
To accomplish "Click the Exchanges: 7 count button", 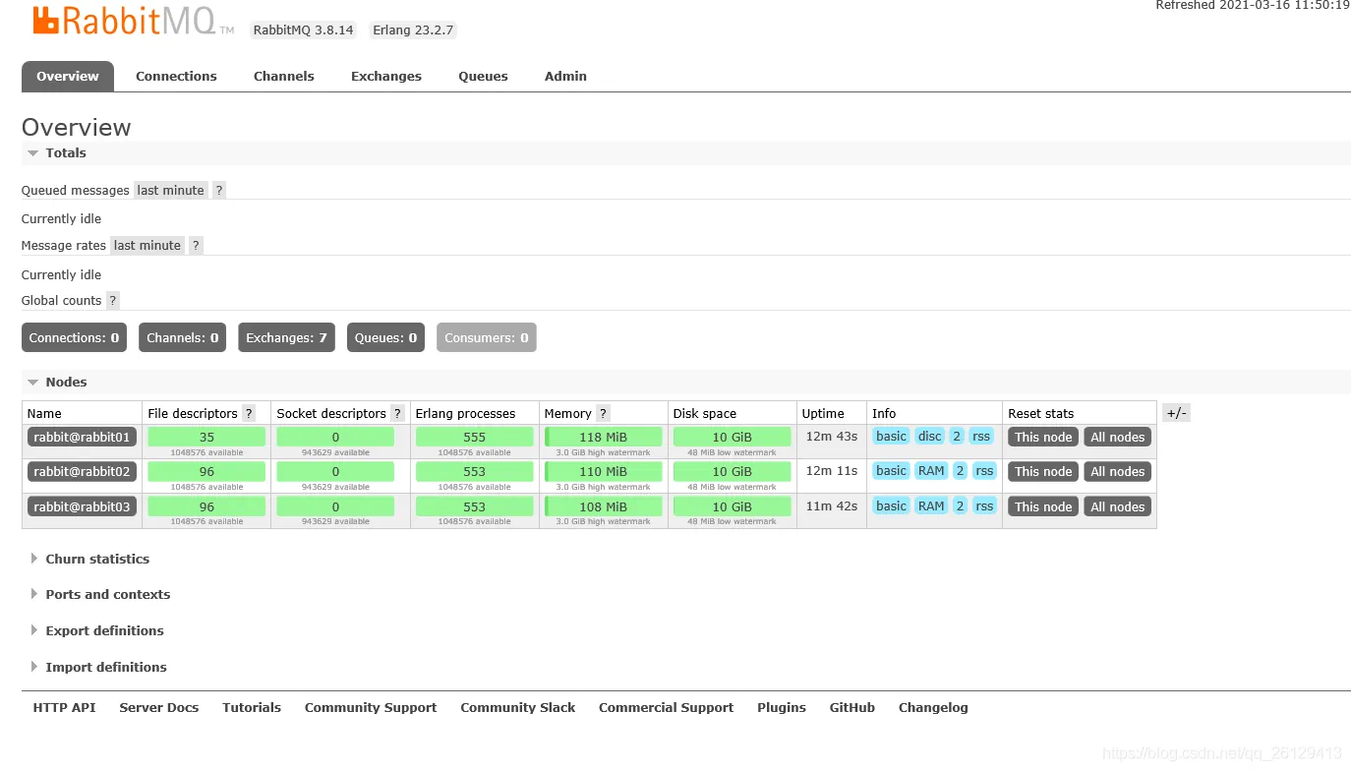I will tap(286, 337).
